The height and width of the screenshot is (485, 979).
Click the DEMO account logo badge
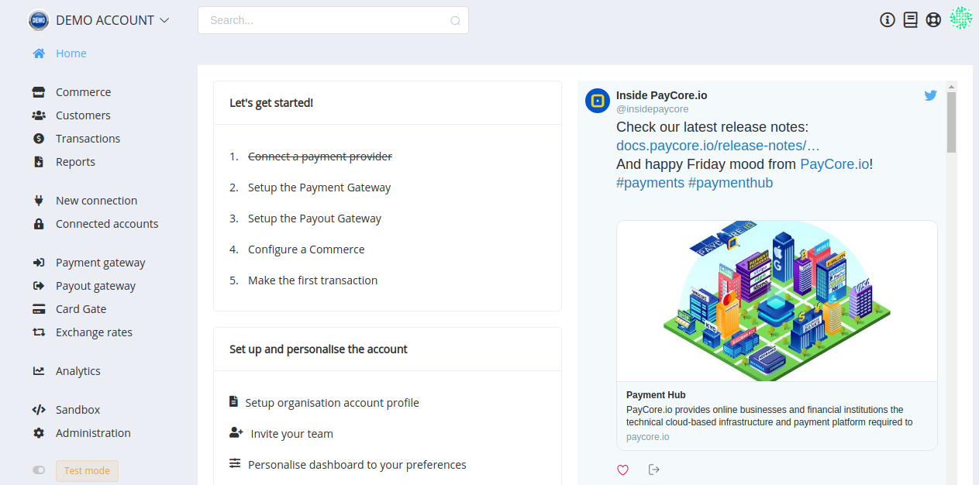(x=39, y=20)
